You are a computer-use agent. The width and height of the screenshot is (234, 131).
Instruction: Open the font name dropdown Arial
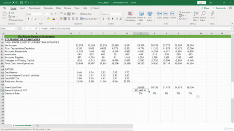click(x=42, y=14)
